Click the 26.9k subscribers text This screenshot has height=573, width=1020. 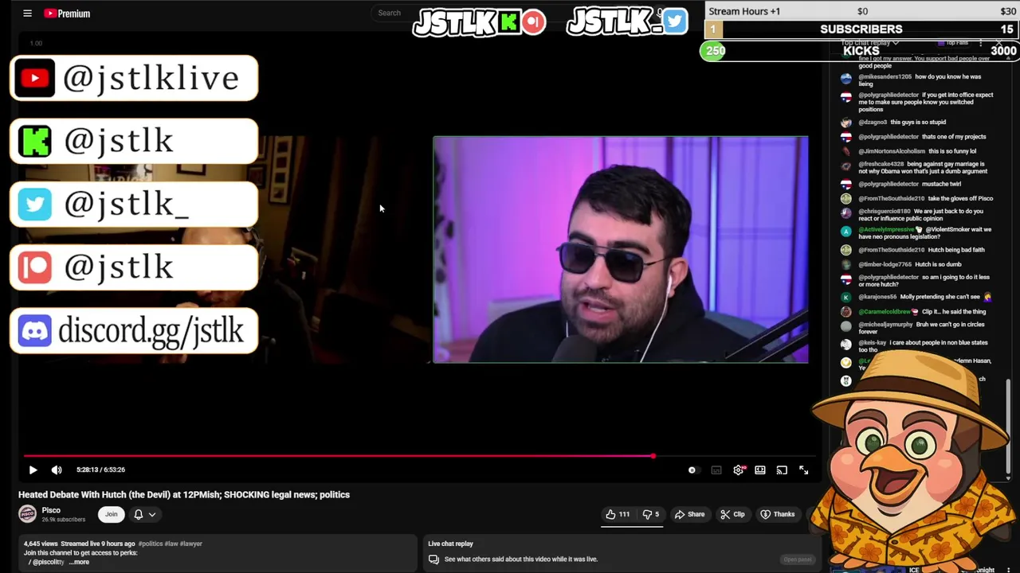pos(64,520)
